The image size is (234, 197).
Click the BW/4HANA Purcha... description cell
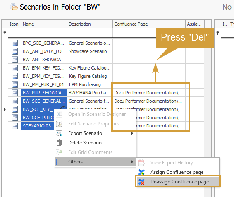90,93
